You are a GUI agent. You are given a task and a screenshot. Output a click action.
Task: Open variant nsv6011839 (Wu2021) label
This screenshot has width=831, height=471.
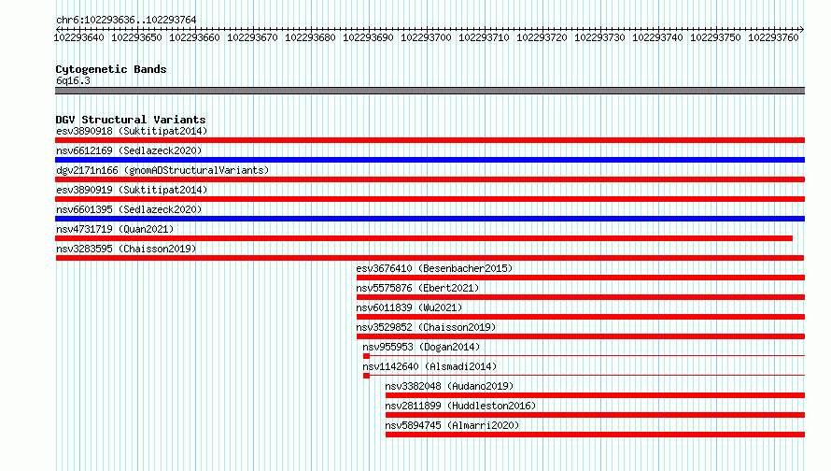(x=409, y=307)
